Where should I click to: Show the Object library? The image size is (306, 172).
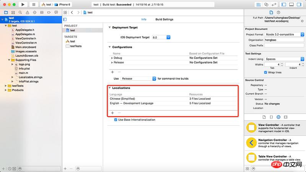click(278, 117)
